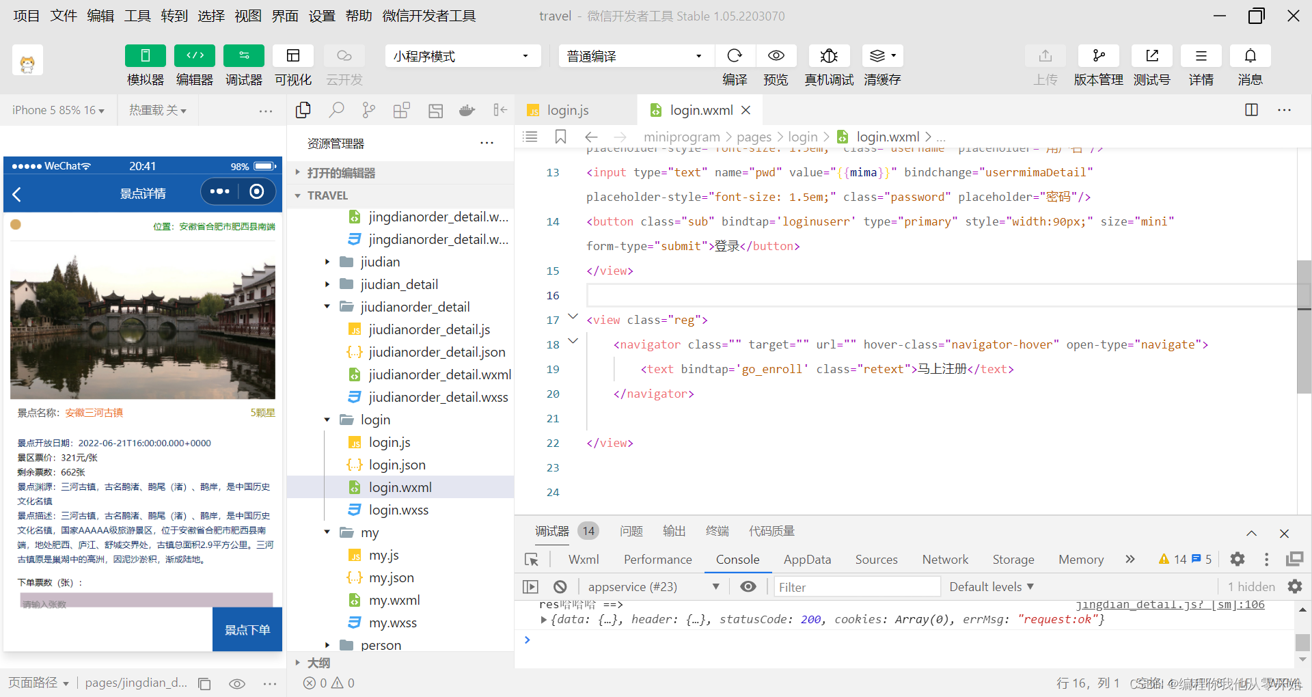Expand the 大纲 outline section
The height and width of the screenshot is (697, 1312).
(x=400, y=663)
